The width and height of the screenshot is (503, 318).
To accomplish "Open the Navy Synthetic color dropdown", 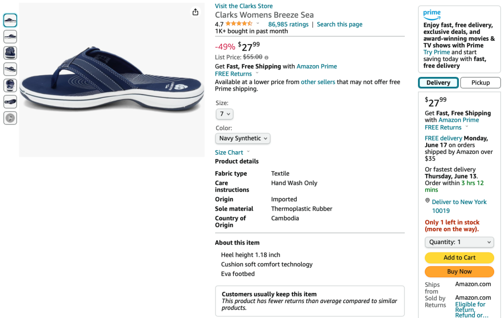I will (x=243, y=139).
